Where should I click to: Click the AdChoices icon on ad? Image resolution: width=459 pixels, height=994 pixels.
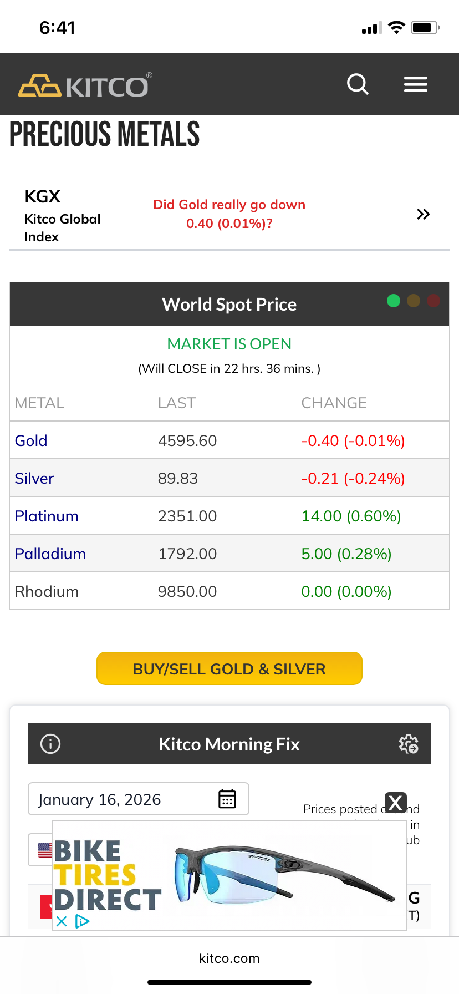82,921
